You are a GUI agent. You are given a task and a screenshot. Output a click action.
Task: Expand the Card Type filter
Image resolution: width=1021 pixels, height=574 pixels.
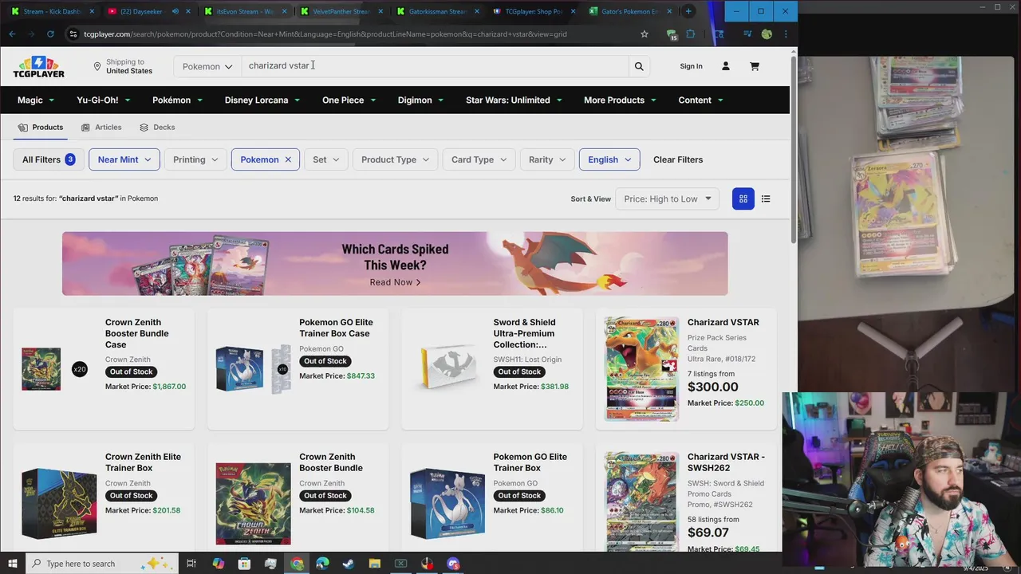[479, 159]
